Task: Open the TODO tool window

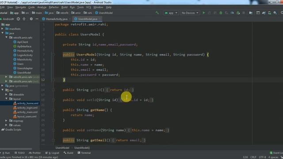Action: tap(19, 153)
